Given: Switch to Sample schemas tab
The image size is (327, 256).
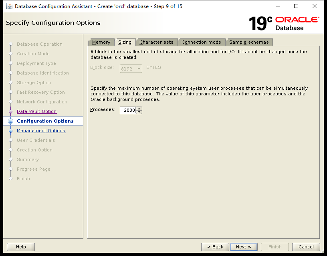Looking at the screenshot, I should pos(249,42).
